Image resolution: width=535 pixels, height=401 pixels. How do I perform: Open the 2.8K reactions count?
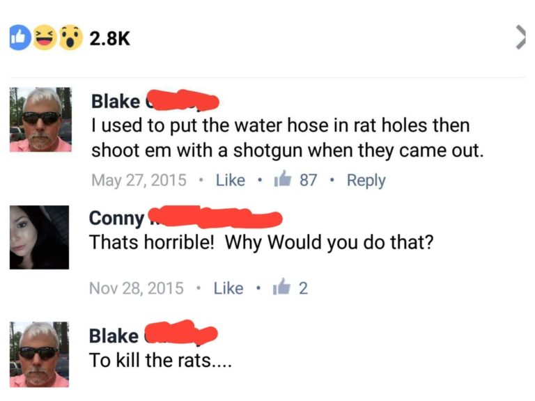click(x=109, y=38)
